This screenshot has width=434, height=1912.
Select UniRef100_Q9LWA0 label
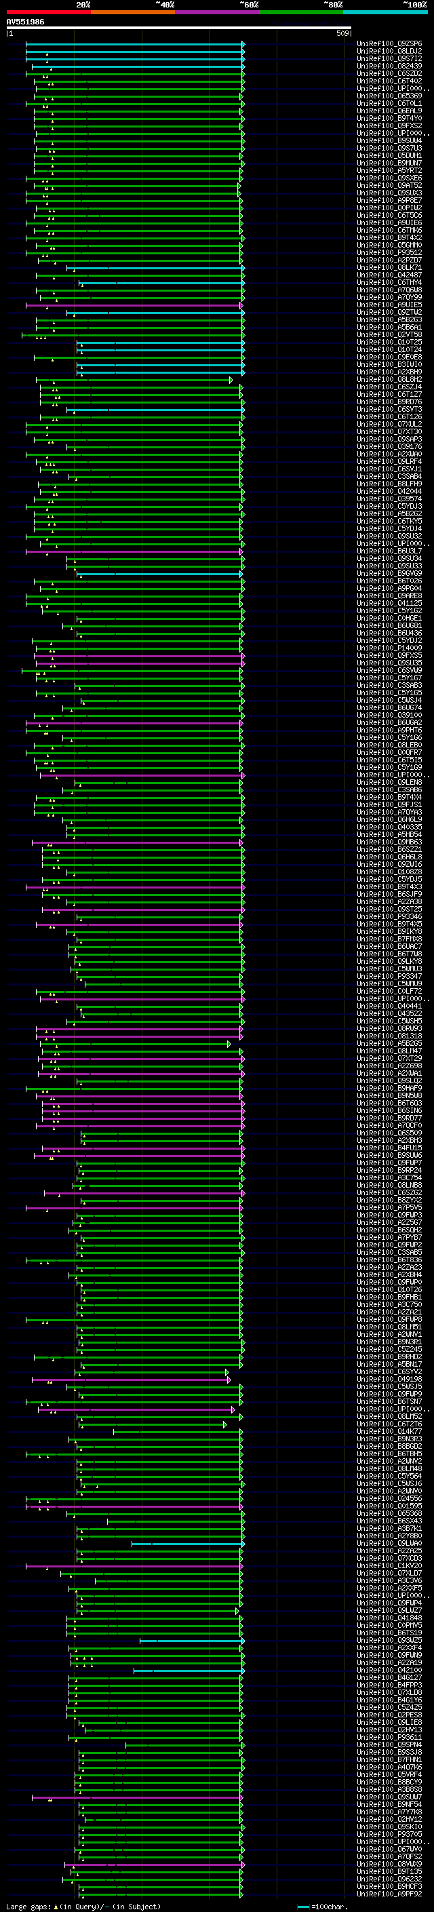click(x=389, y=1543)
